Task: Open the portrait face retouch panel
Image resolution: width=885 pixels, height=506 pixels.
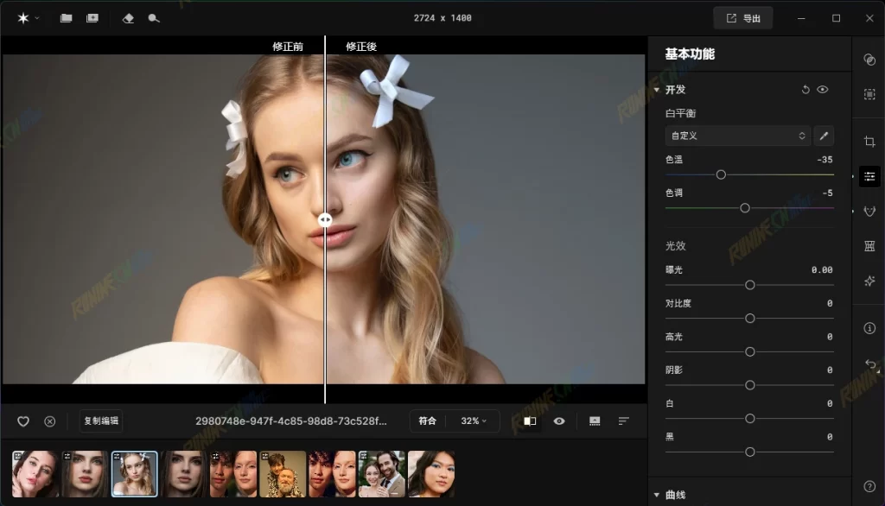Action: pyautogui.click(x=869, y=211)
